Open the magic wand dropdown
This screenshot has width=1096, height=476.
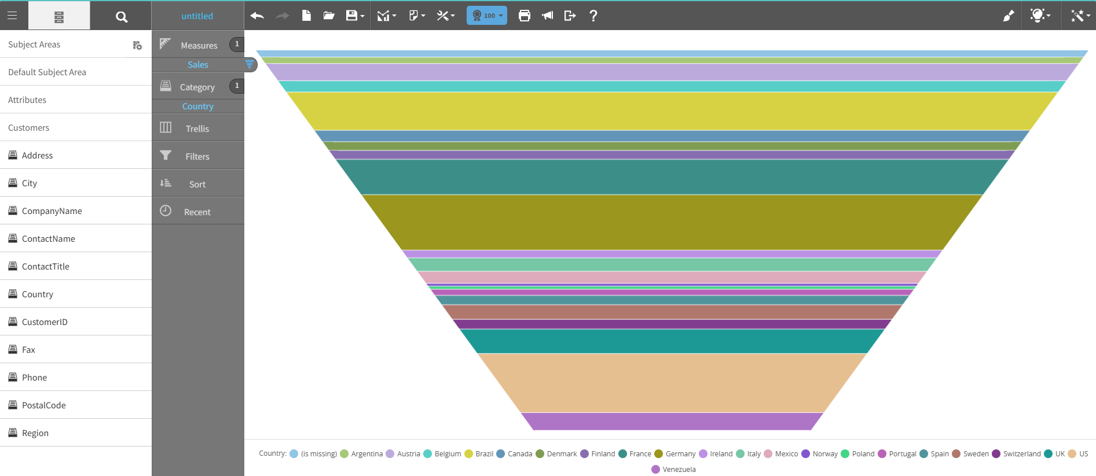tap(1080, 16)
